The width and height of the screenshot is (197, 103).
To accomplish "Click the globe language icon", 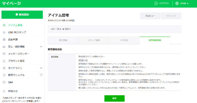I will [x=177, y=3].
